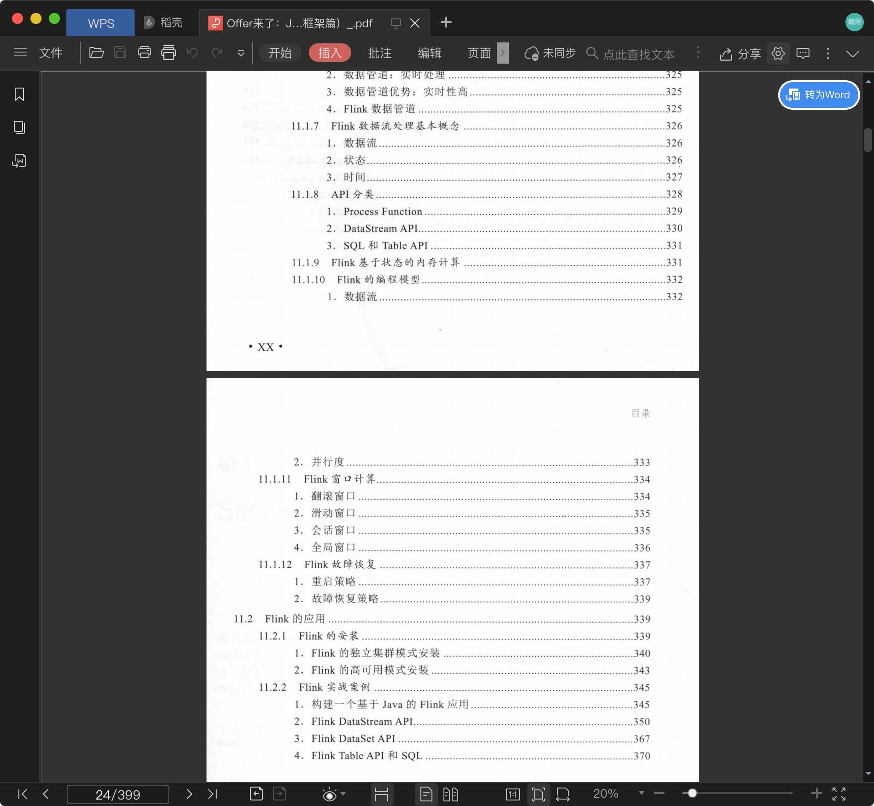This screenshot has height=806, width=874.
Task: Click the zoom in plus button
Action: click(816, 793)
